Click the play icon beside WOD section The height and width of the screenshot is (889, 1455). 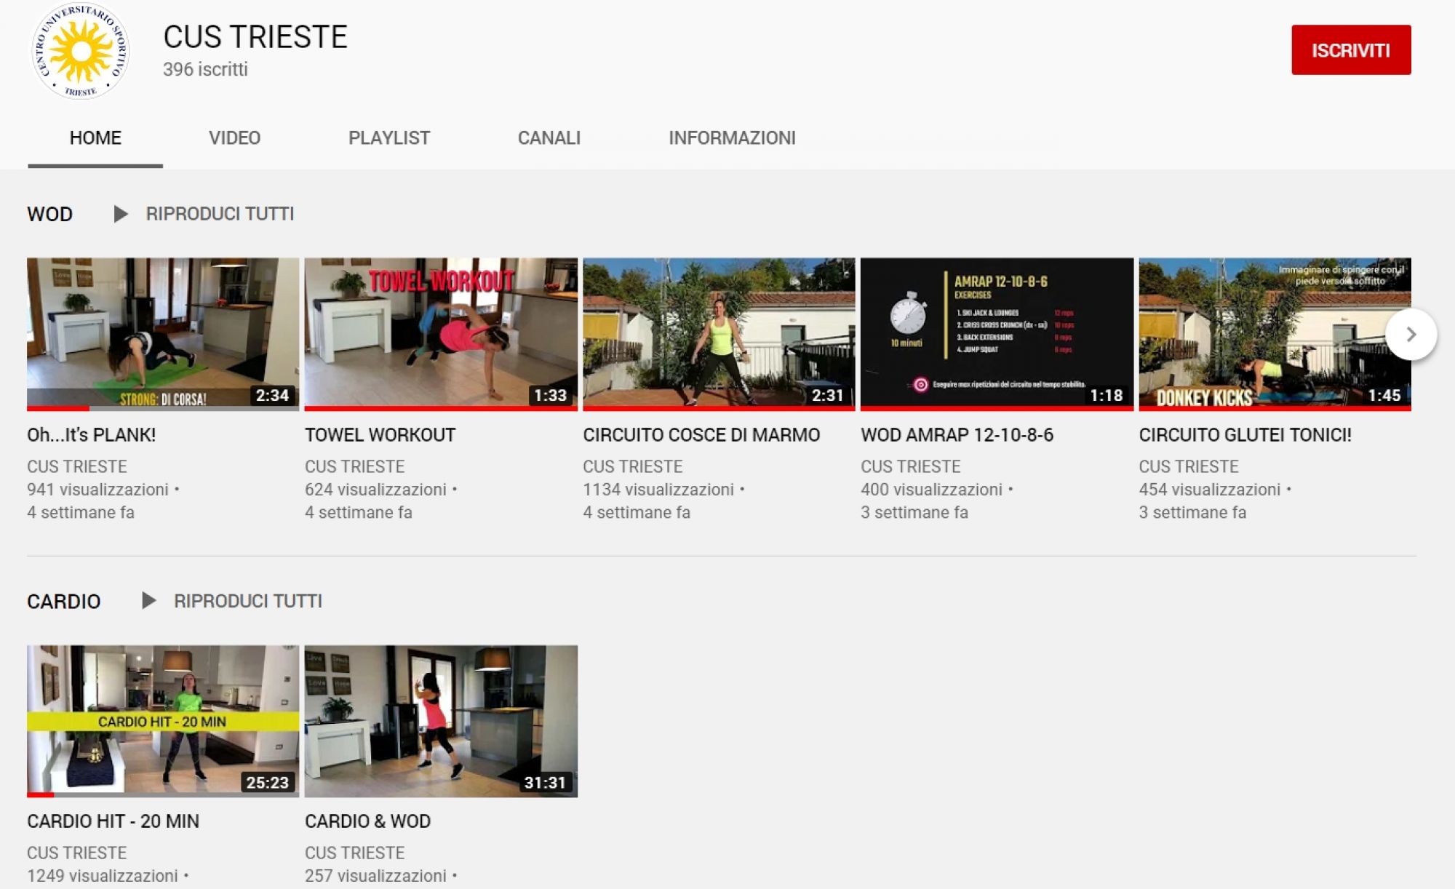pos(121,214)
